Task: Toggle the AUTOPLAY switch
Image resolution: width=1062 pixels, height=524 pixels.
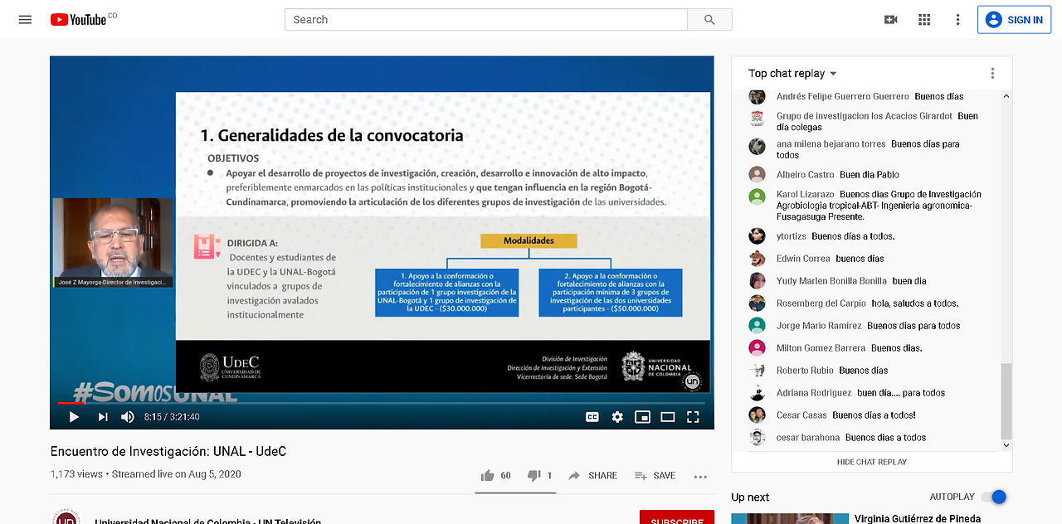Action: (994, 497)
